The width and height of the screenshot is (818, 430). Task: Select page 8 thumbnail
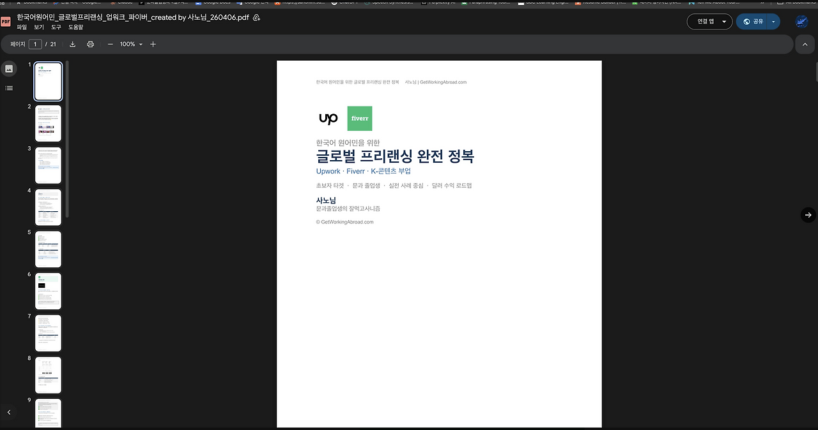tap(48, 375)
